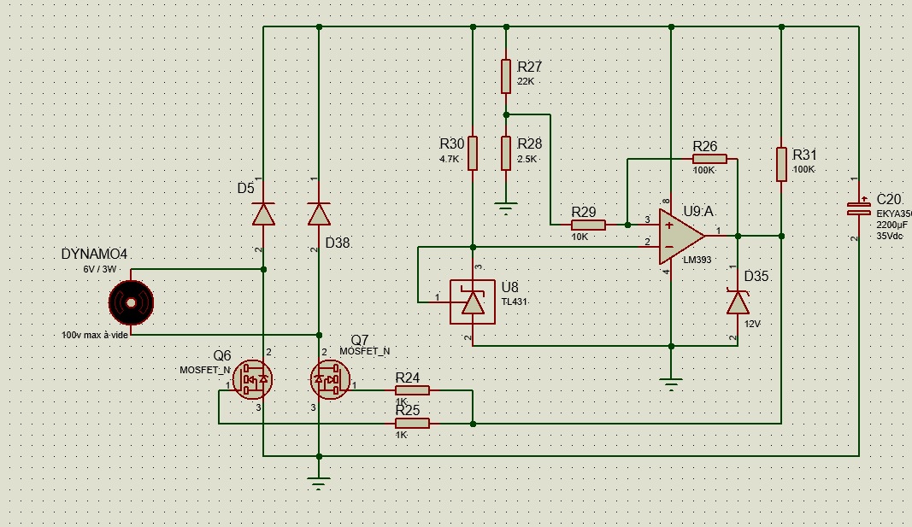The width and height of the screenshot is (912, 527).
Task: Select the DYNAMO4 generator symbol
Action: coord(132,302)
